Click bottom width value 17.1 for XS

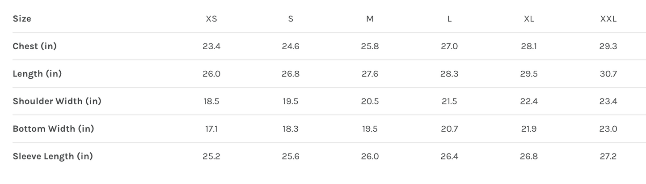211,129
